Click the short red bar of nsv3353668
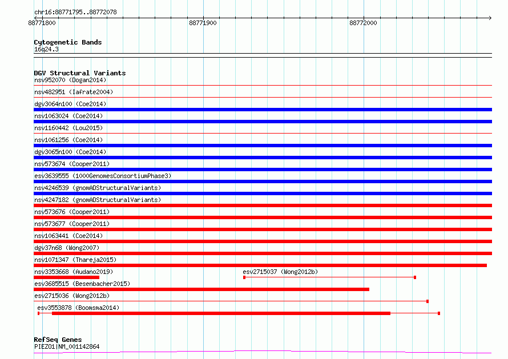This screenshot has height=359, width=508. coord(66,277)
